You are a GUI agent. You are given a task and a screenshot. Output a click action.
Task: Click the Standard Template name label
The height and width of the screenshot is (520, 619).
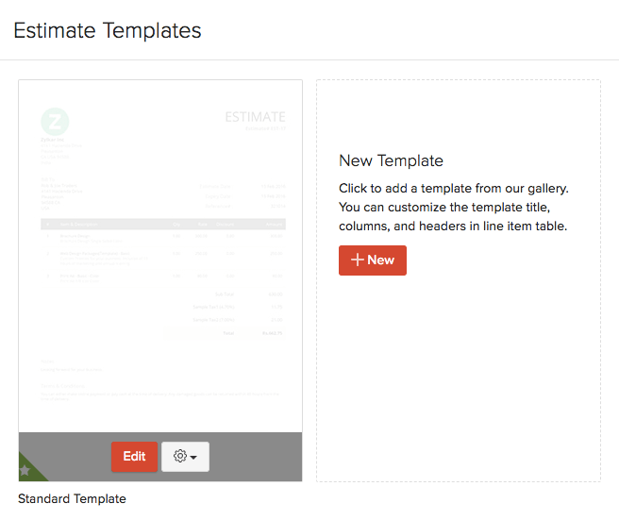[x=72, y=498]
